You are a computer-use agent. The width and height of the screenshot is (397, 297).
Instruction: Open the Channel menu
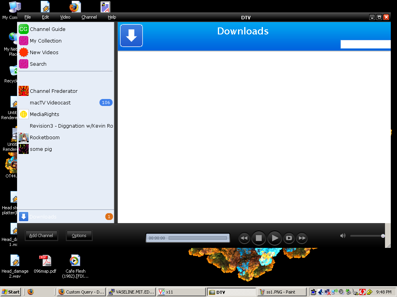(x=89, y=17)
